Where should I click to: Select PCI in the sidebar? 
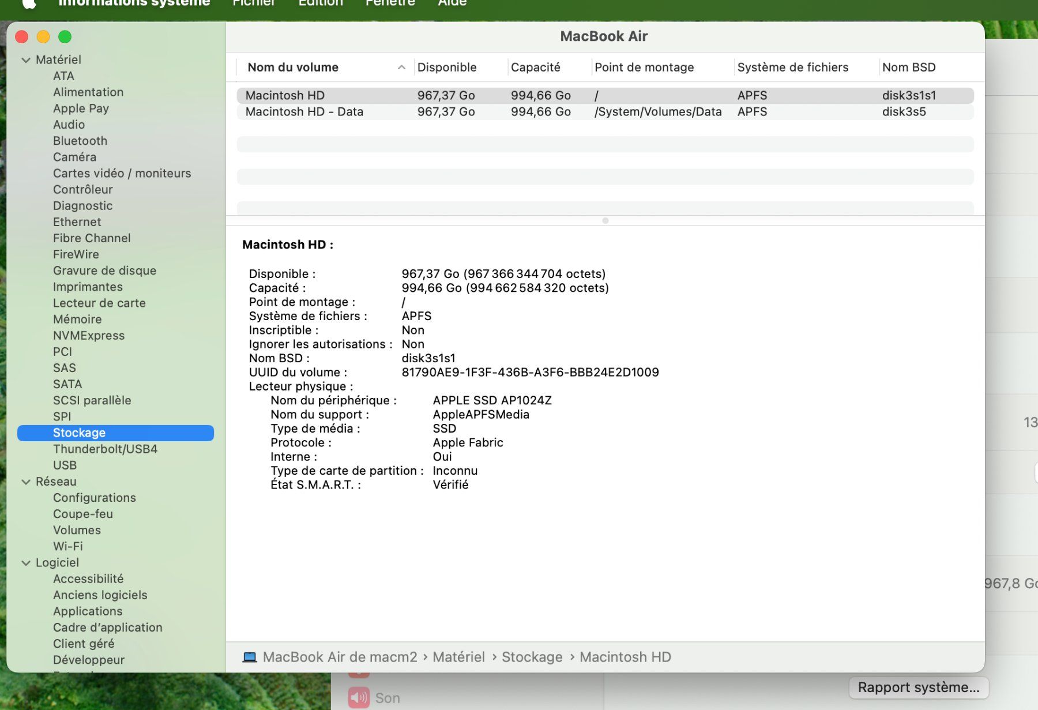point(62,352)
